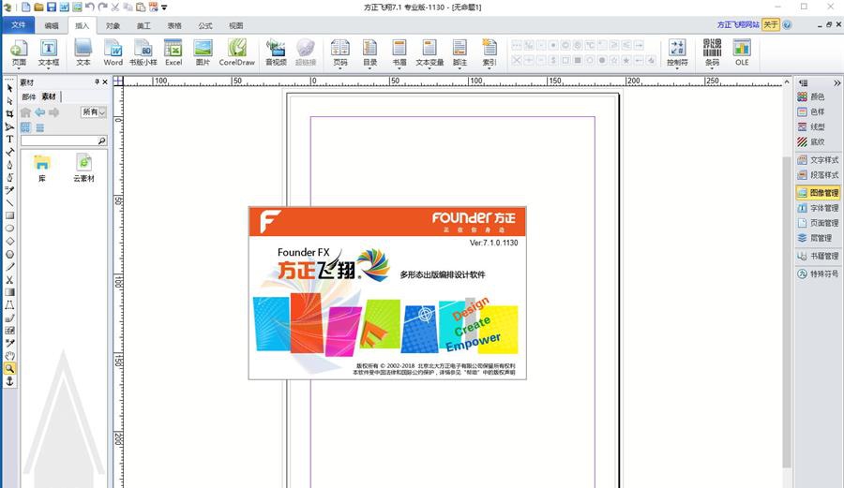Switch to the 编辑 ribbon tab
844x488 pixels.
[x=52, y=25]
